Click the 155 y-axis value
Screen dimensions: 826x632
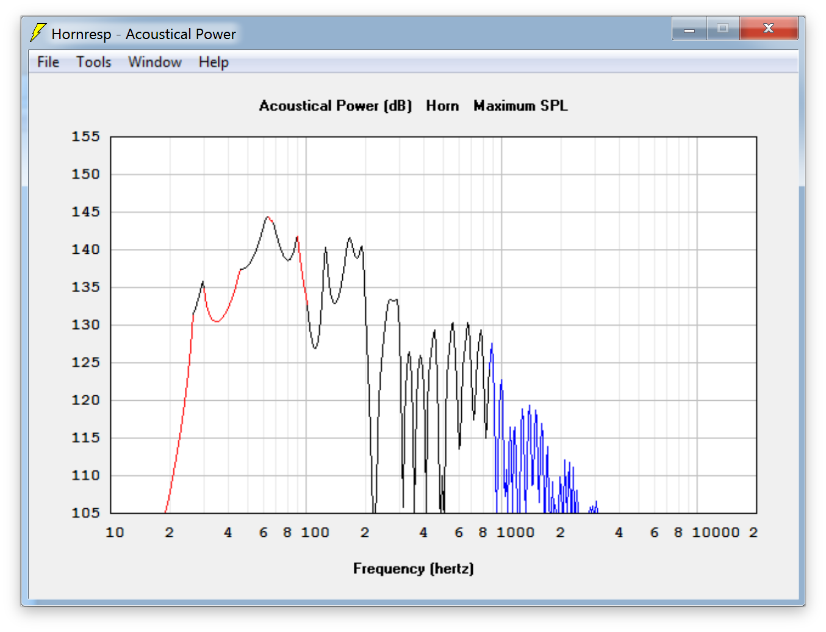point(85,137)
